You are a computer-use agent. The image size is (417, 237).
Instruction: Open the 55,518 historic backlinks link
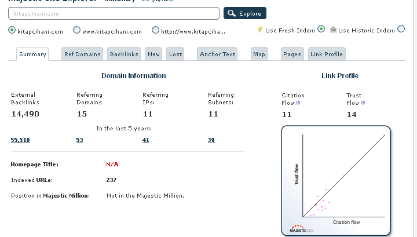(x=20, y=140)
